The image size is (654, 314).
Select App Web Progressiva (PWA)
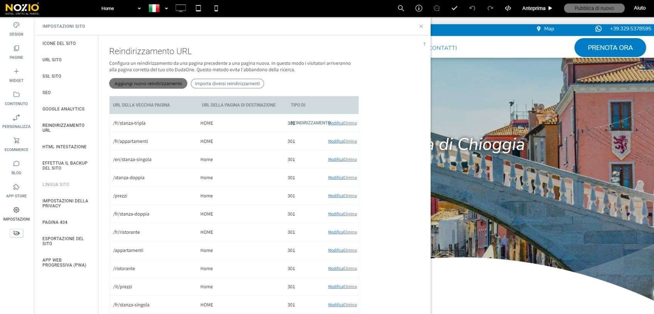64,262
